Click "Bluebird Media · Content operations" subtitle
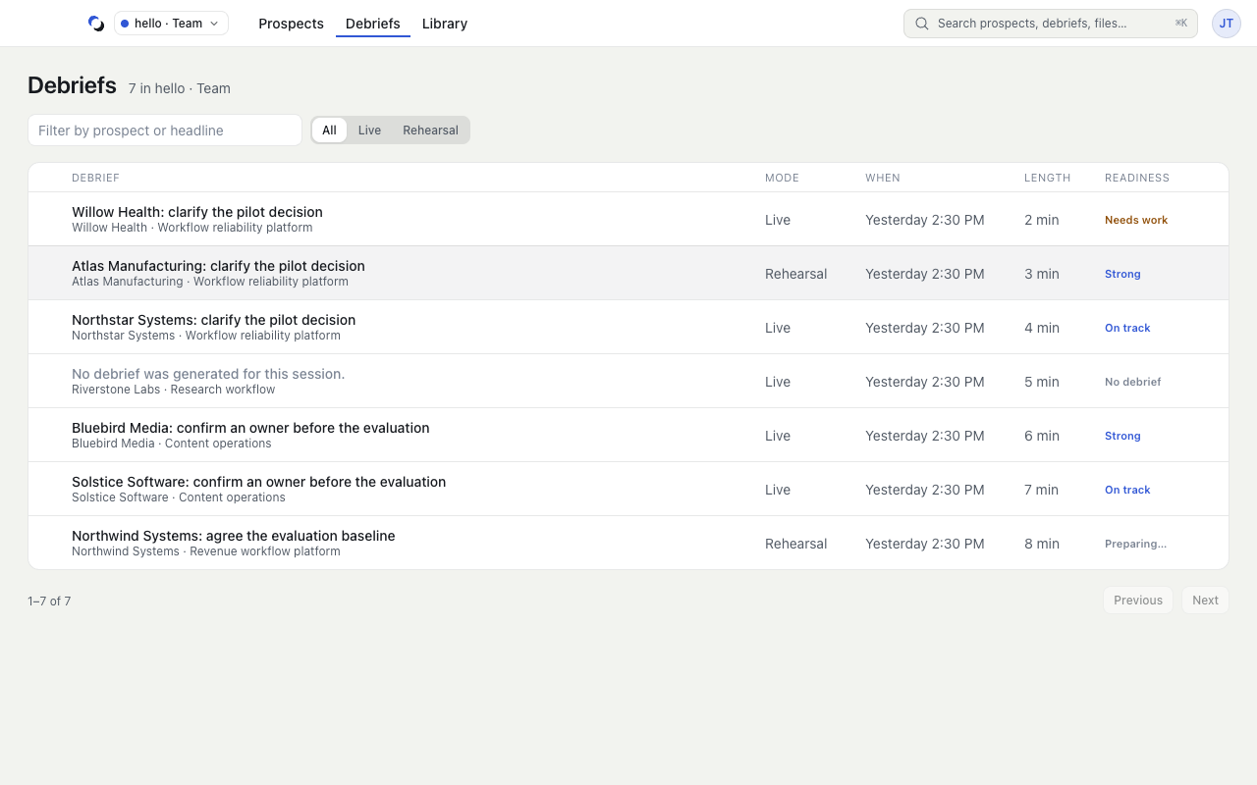This screenshot has width=1257, height=785. tap(172, 444)
